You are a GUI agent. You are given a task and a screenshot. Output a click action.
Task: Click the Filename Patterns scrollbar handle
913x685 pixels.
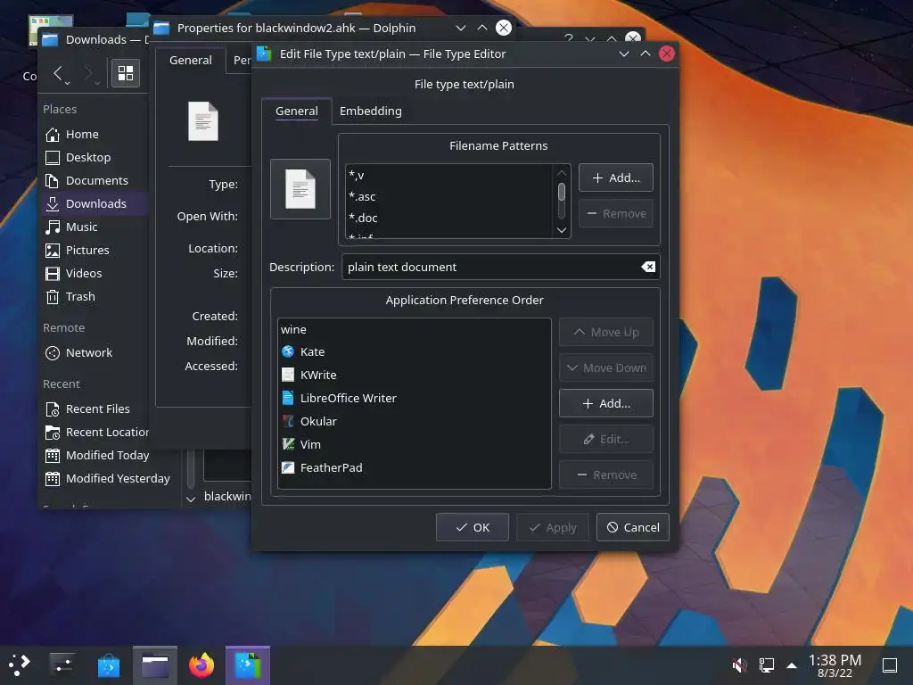pos(562,192)
